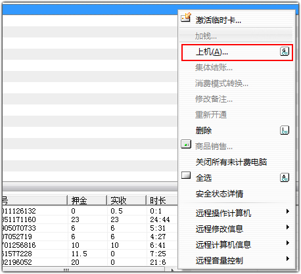Expand 远程计算机信息 submenu arrow
301x274 pixels.
pyautogui.click(x=288, y=243)
